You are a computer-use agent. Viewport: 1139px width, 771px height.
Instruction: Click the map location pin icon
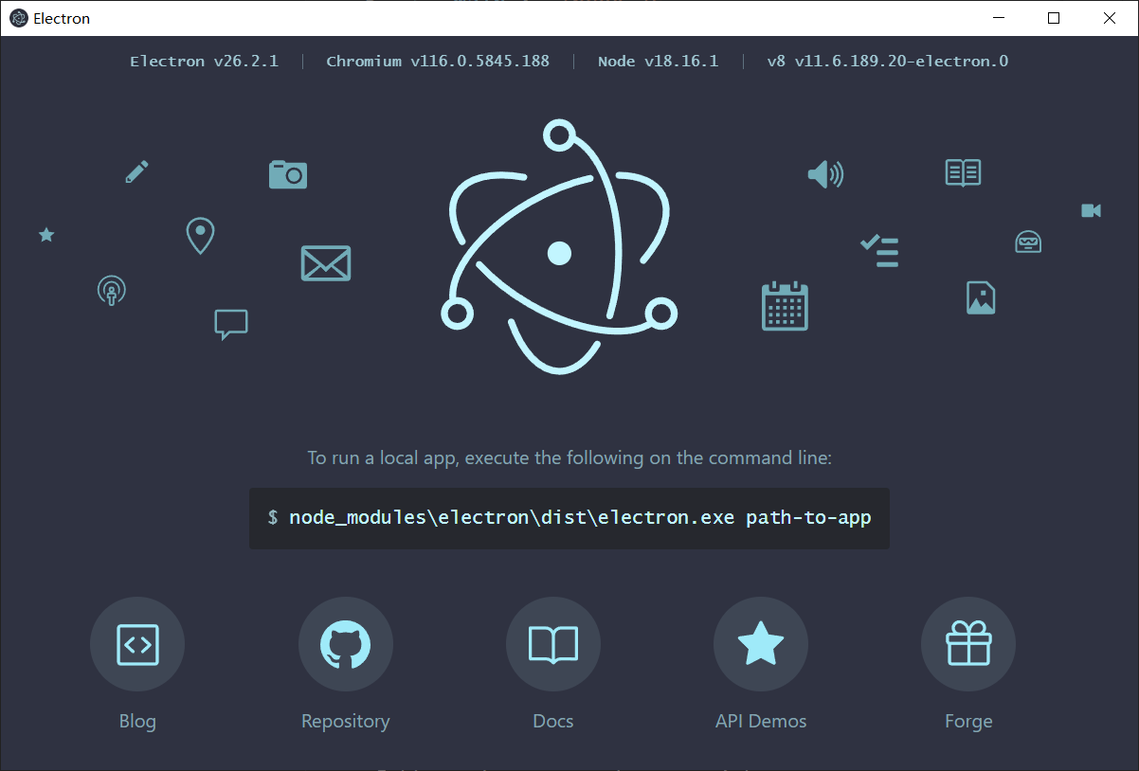point(200,236)
